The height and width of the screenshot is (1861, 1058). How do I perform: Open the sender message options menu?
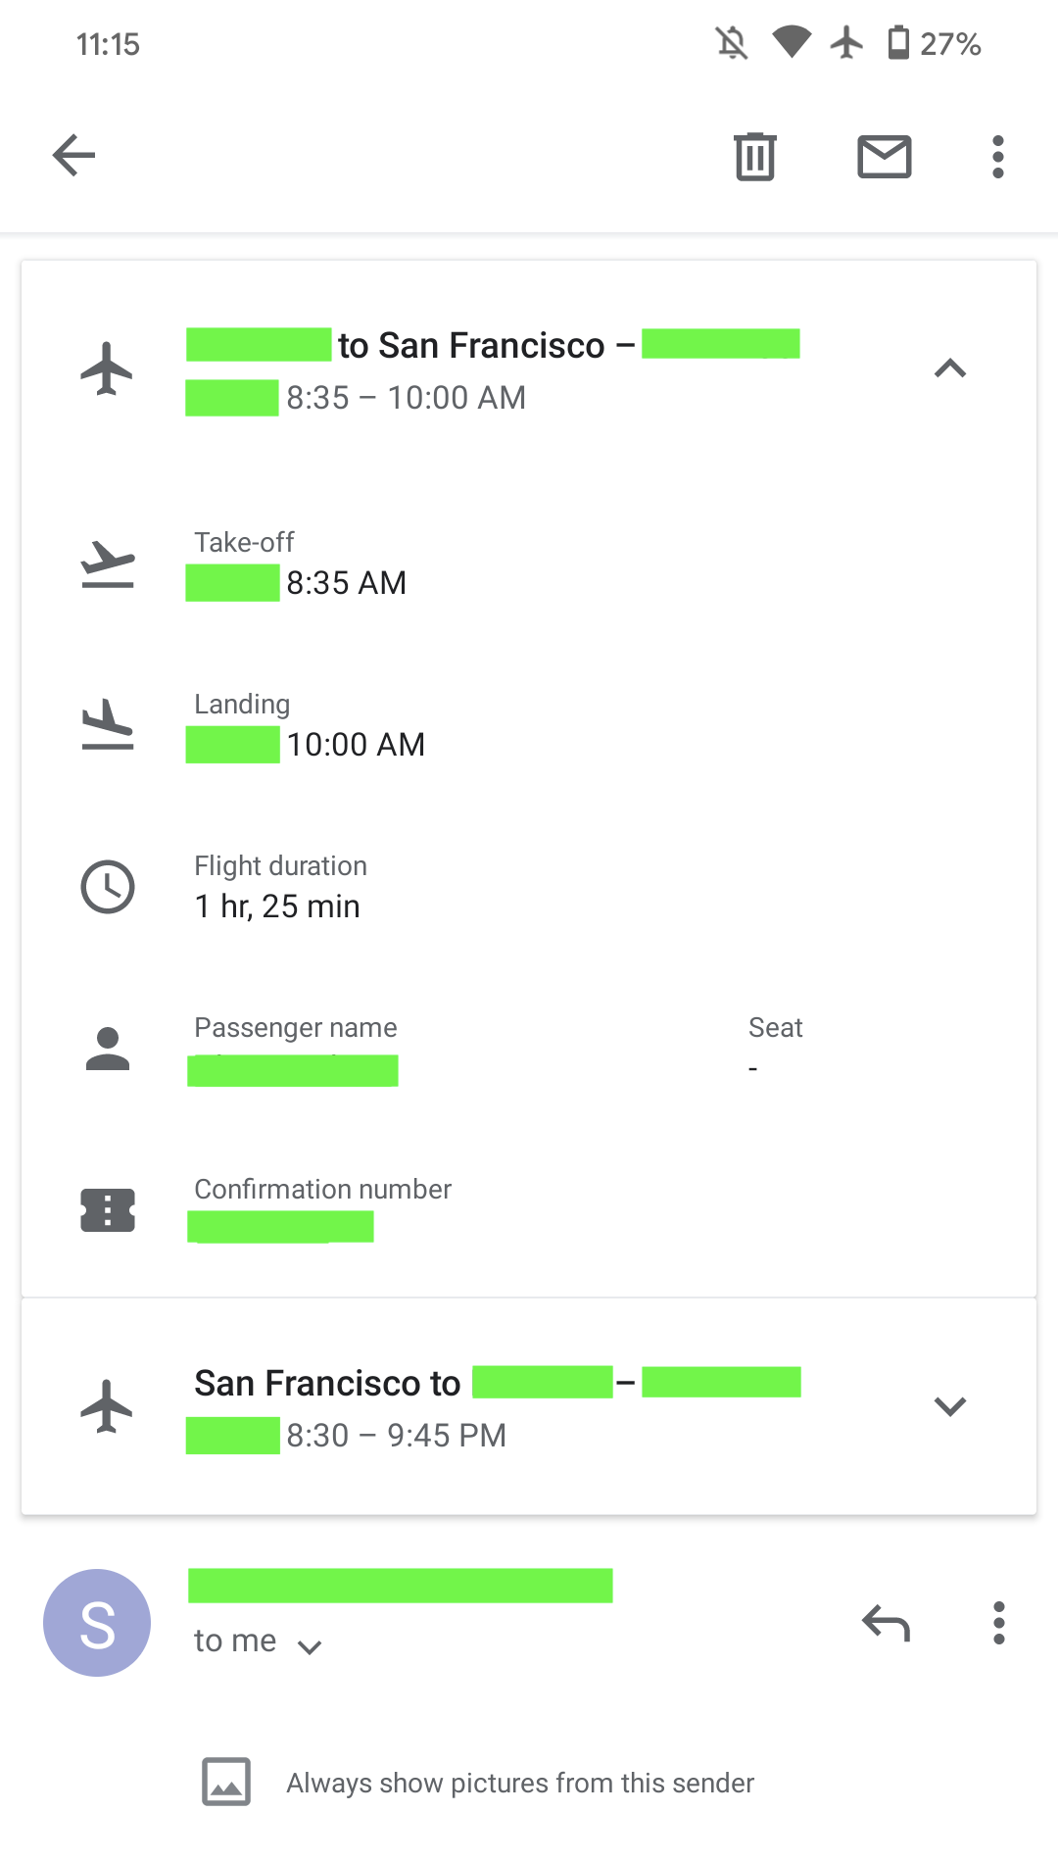pyautogui.click(x=998, y=1623)
